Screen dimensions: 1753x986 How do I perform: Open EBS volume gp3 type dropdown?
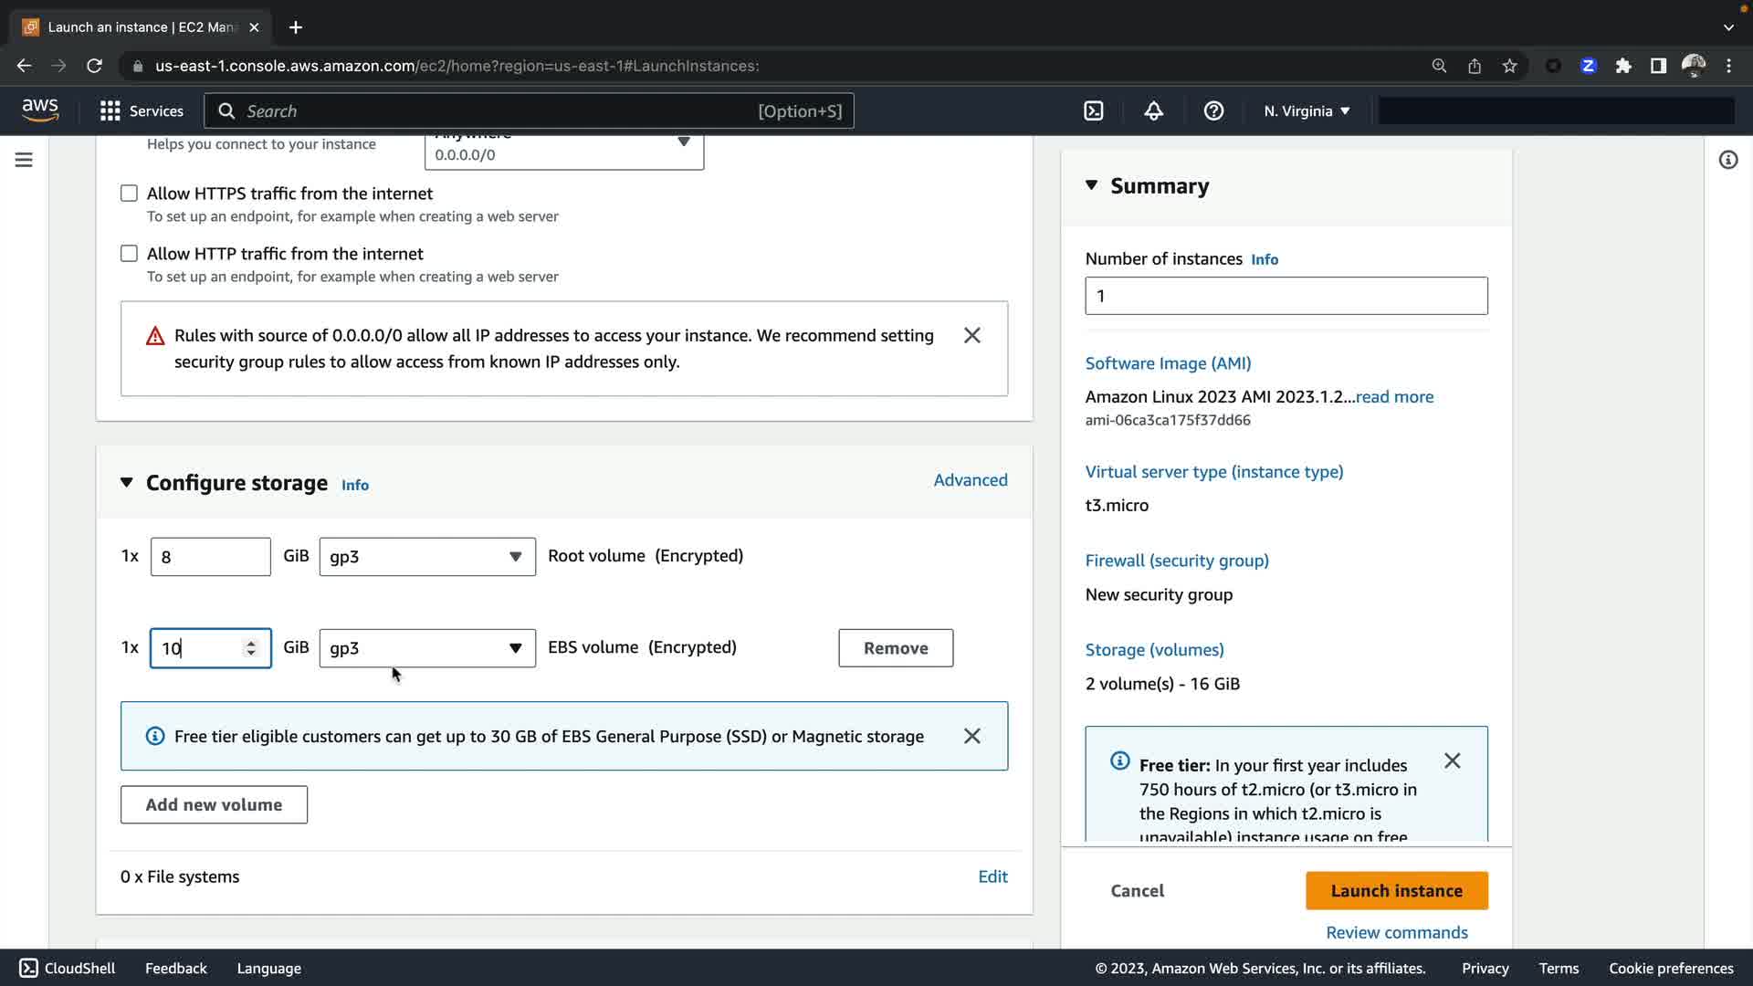click(426, 648)
